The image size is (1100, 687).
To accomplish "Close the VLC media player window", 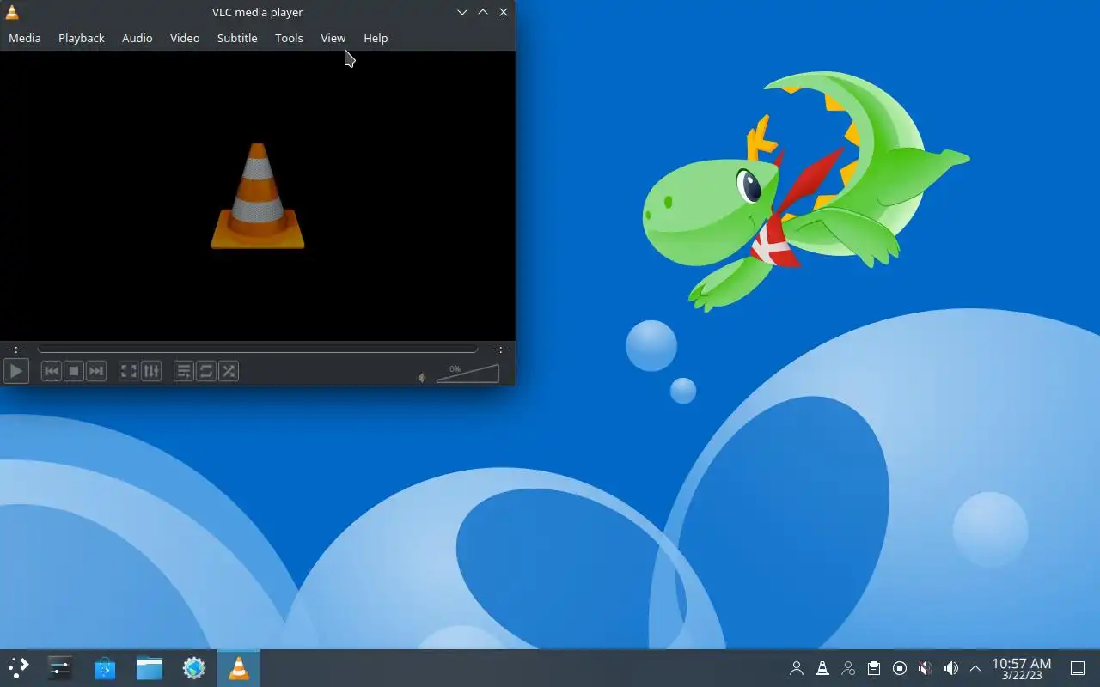I will click(504, 12).
